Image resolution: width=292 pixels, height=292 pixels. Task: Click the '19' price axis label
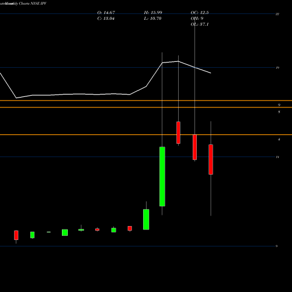click(x=277, y=68)
